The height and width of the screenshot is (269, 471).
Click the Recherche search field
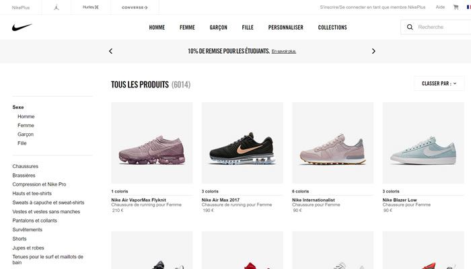pyautogui.click(x=441, y=27)
